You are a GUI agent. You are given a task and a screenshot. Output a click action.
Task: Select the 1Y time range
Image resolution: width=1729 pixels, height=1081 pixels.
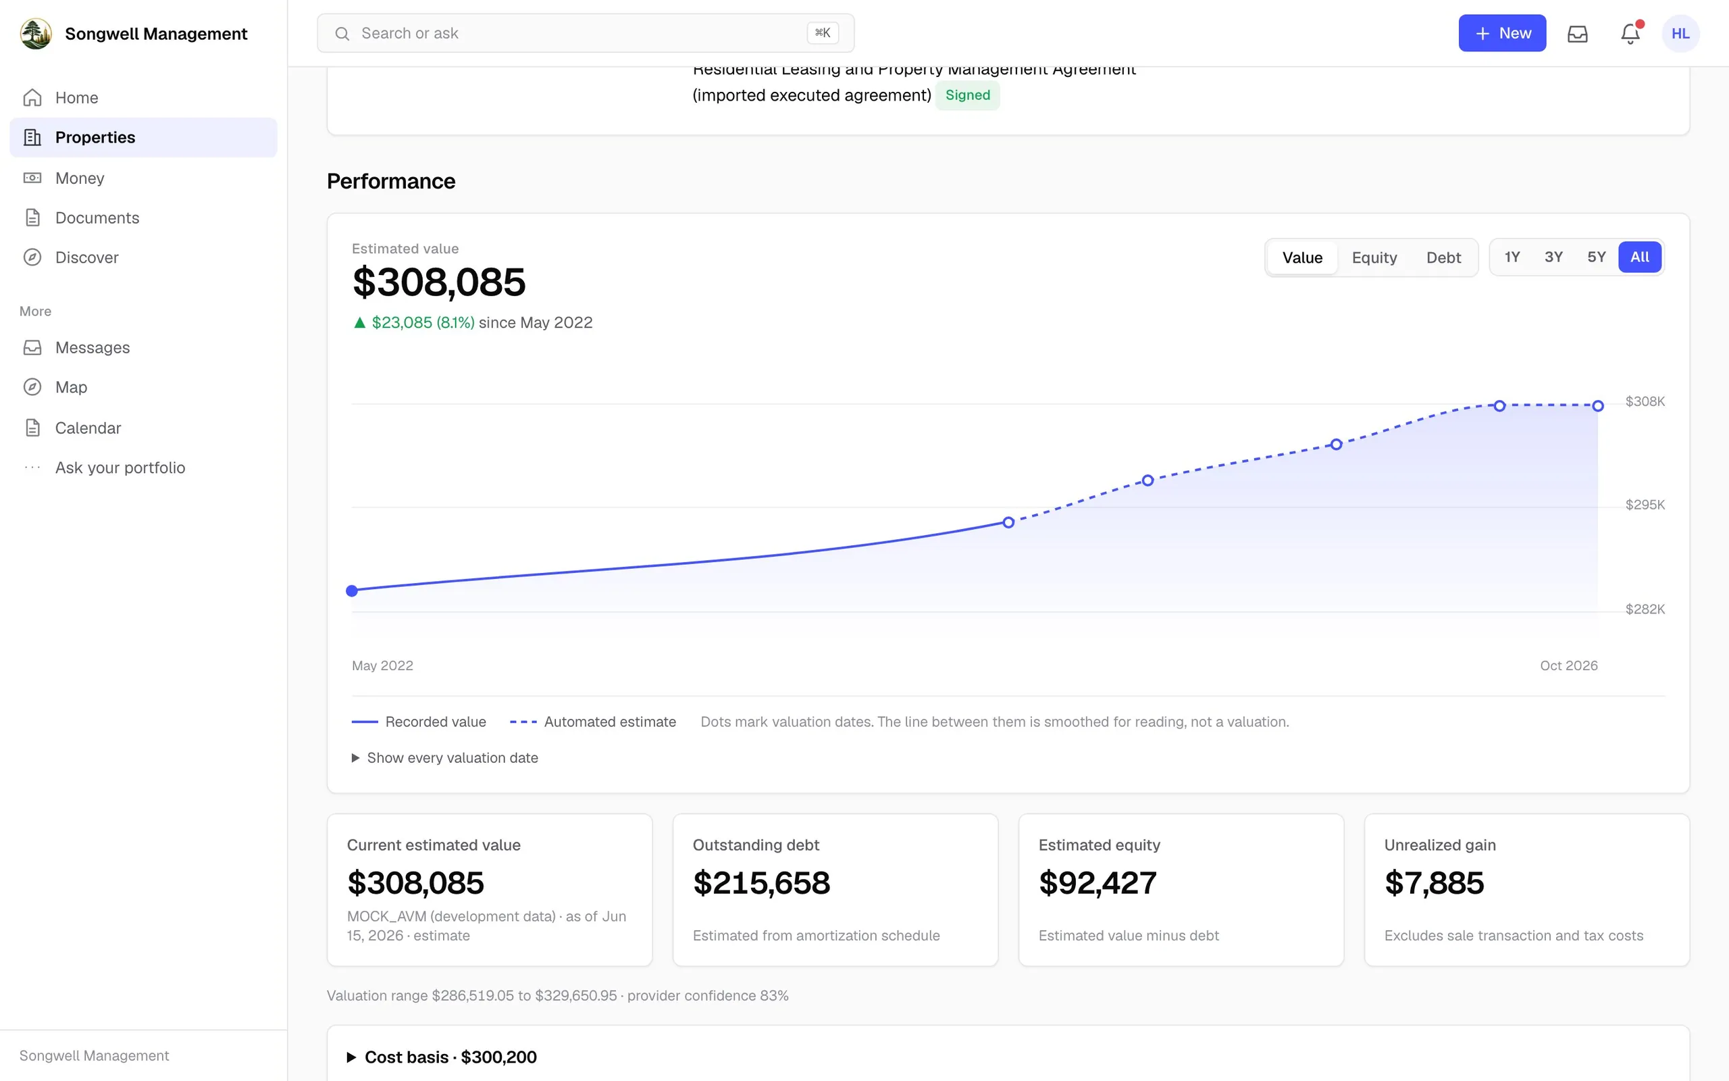pyautogui.click(x=1512, y=257)
